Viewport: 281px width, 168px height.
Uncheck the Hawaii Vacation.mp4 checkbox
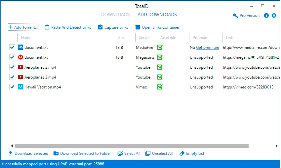pos(12,87)
